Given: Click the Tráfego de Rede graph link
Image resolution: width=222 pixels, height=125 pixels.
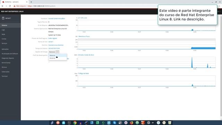Looking at the screenshot, I should [x=84, y=73].
